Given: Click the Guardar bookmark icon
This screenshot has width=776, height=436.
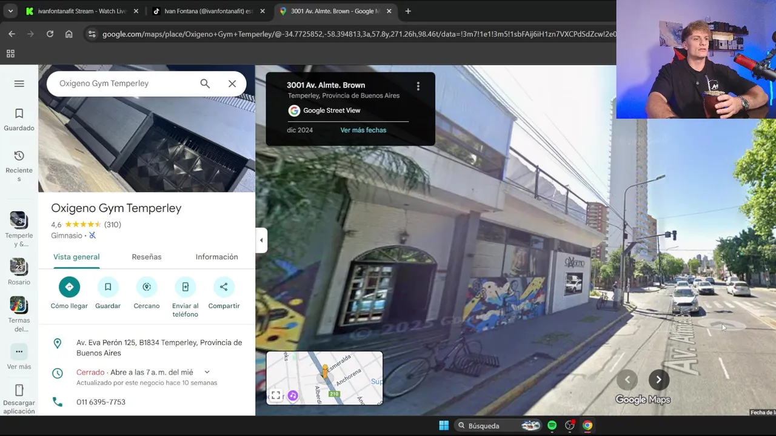Looking at the screenshot, I should tap(108, 287).
